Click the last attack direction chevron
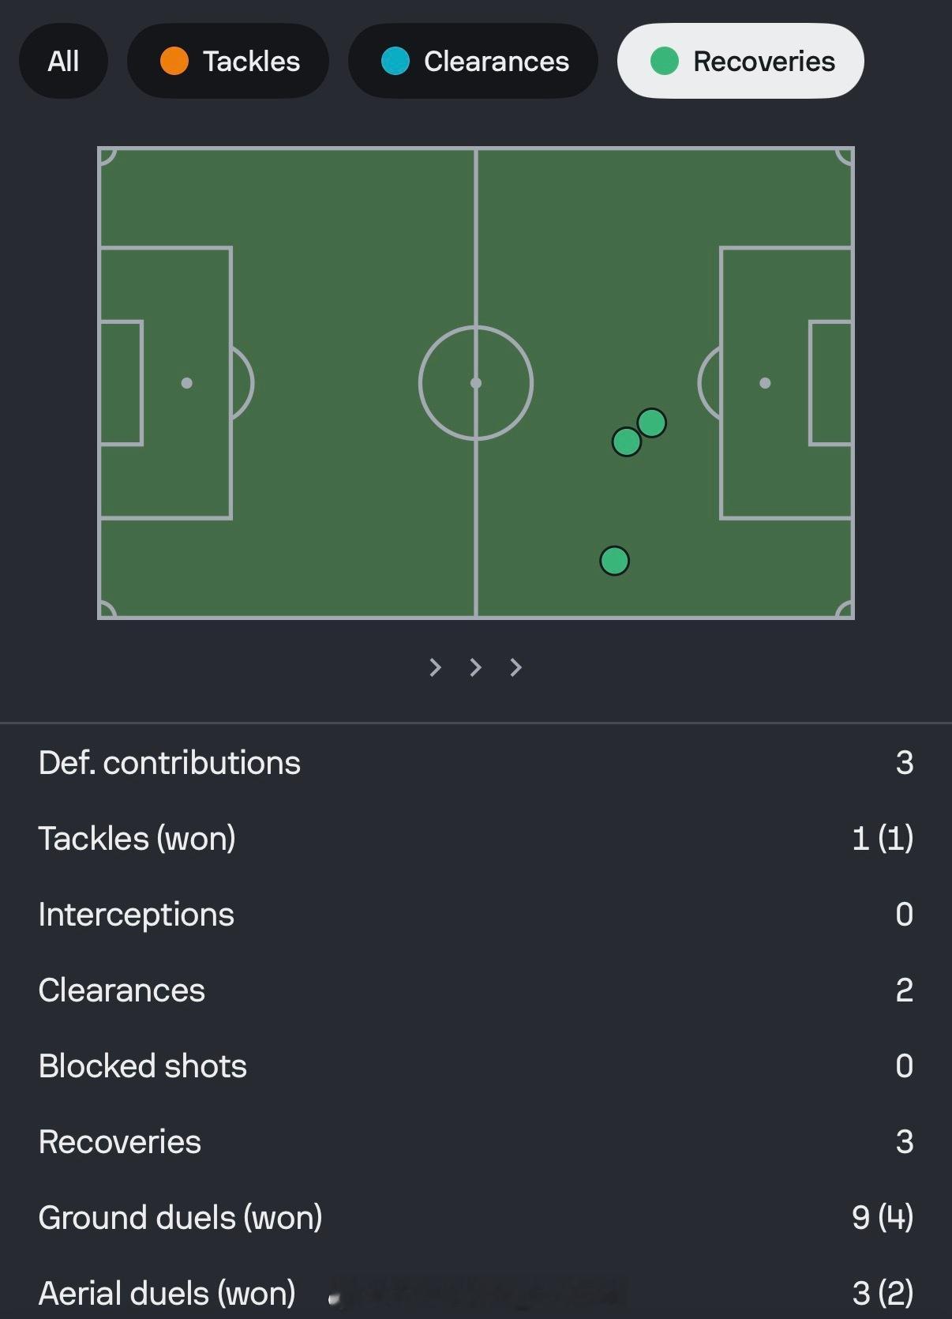The image size is (952, 1319). (515, 668)
